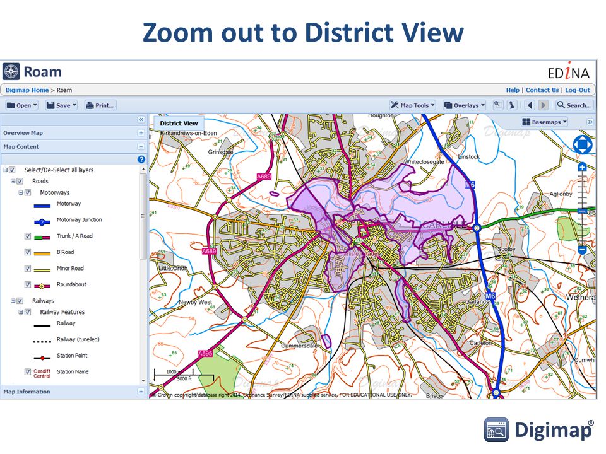Image resolution: width=606 pixels, height=454 pixels.
Task: Open the Open dropdown menu
Action: (21, 105)
